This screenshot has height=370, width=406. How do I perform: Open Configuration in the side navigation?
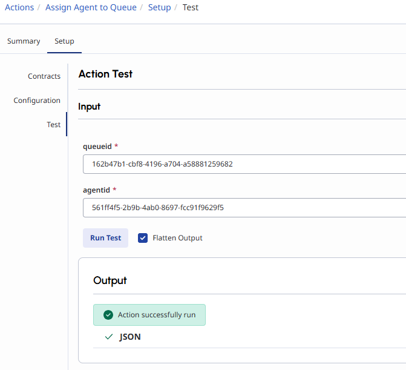tap(37, 101)
